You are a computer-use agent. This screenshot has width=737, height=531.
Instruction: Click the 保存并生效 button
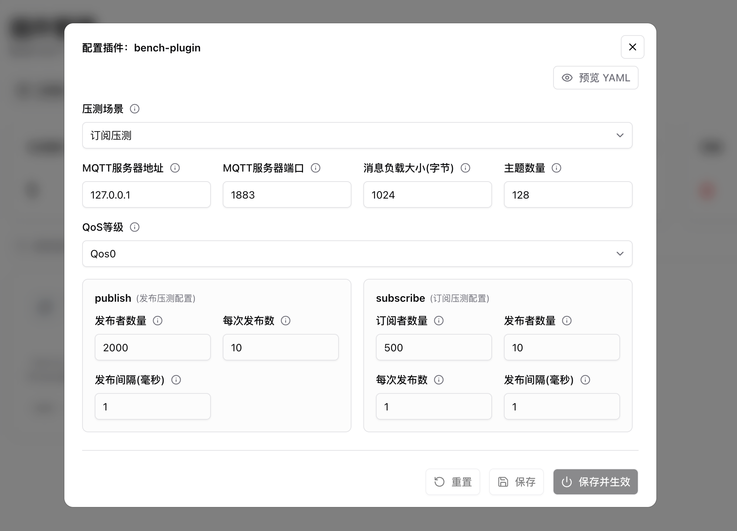click(x=596, y=482)
